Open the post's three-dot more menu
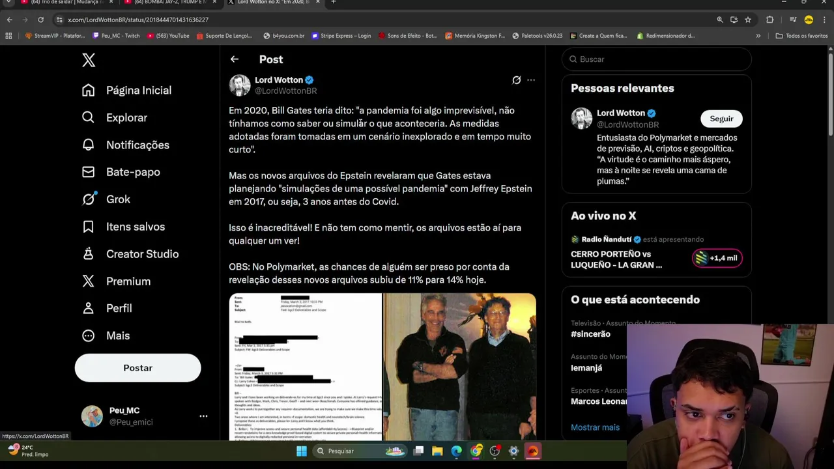The width and height of the screenshot is (834, 469). tap(531, 80)
